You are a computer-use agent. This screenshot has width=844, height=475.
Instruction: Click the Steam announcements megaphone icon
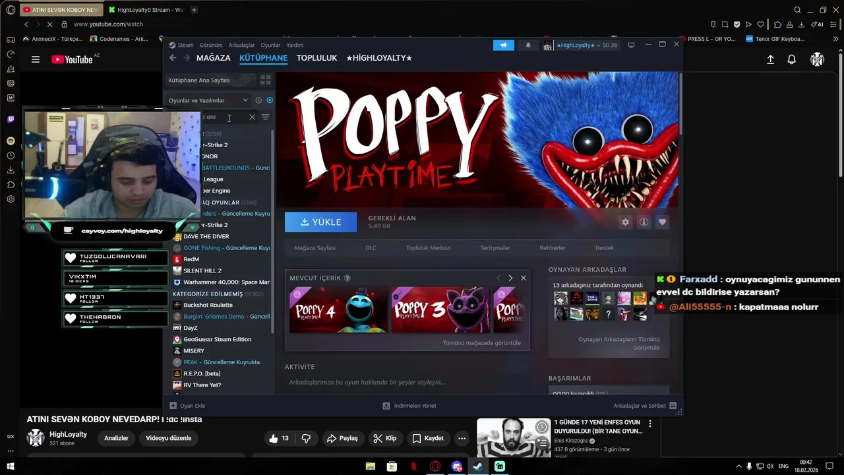(x=503, y=45)
